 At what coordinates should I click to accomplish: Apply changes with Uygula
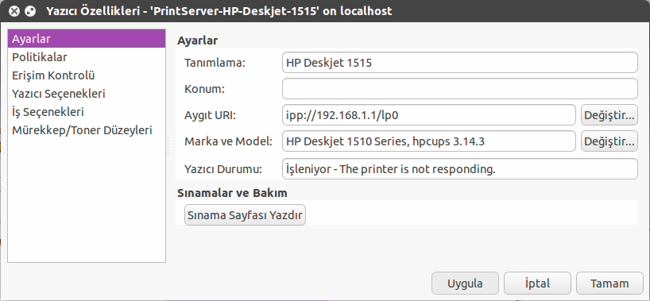click(x=465, y=284)
